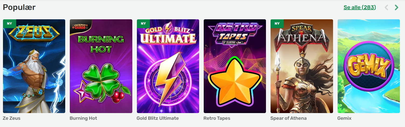This screenshot has width=405, height=127.
Task: Click the Se alle (283) link
Action: tap(360, 7)
